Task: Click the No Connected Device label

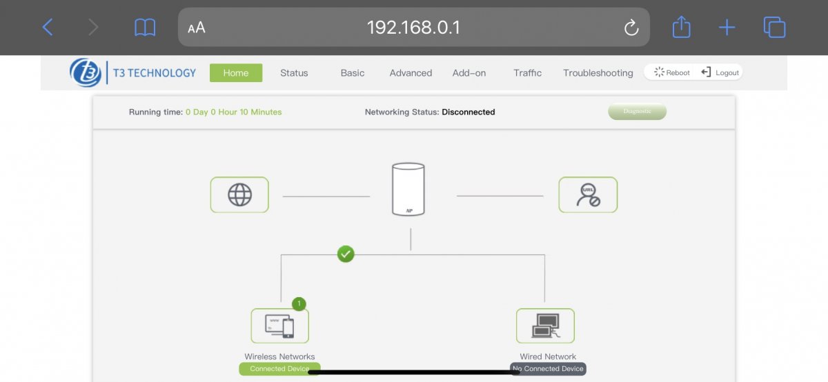Action: click(548, 369)
